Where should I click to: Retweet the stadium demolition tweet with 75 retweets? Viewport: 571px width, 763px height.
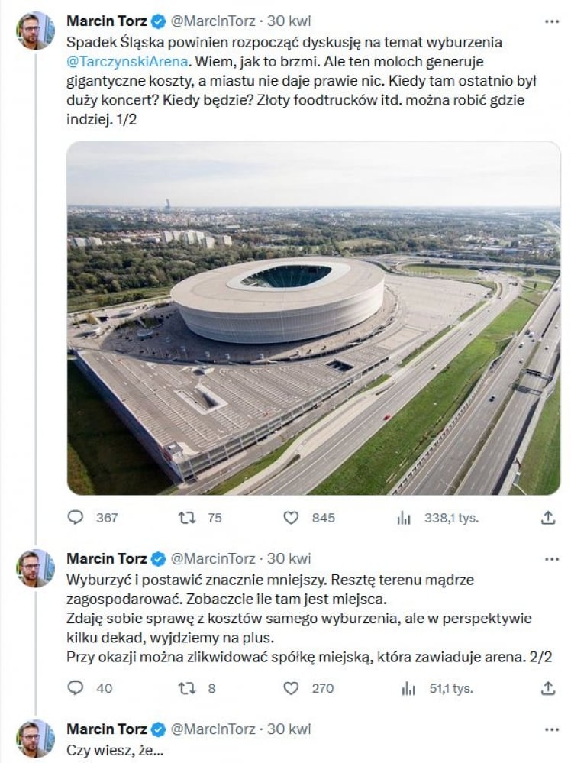point(187,518)
